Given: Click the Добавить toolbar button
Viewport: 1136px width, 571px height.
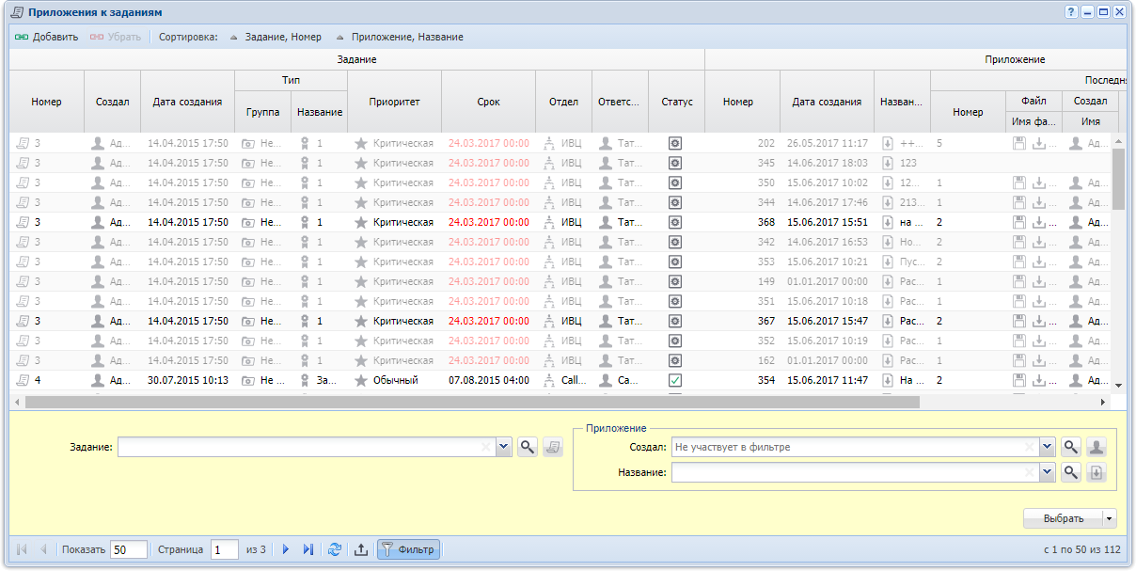Looking at the screenshot, I should click(46, 38).
